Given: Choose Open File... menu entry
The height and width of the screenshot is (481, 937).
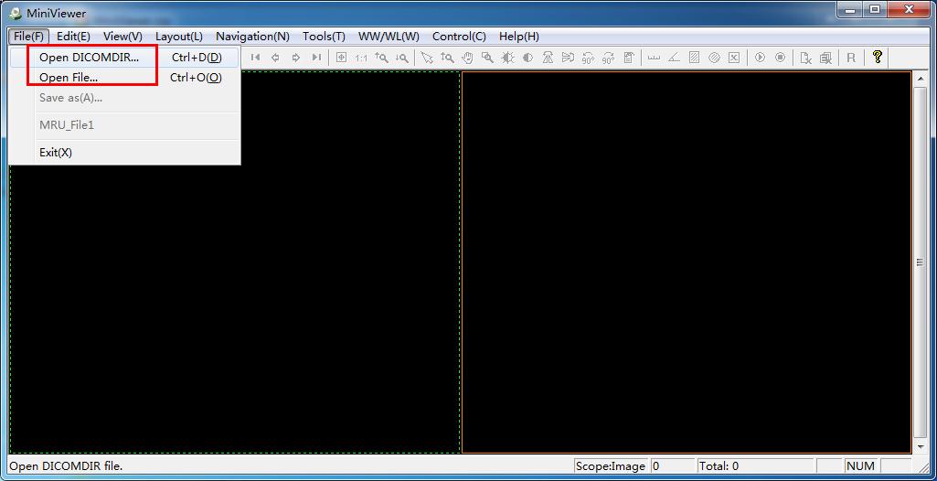Looking at the screenshot, I should point(69,78).
